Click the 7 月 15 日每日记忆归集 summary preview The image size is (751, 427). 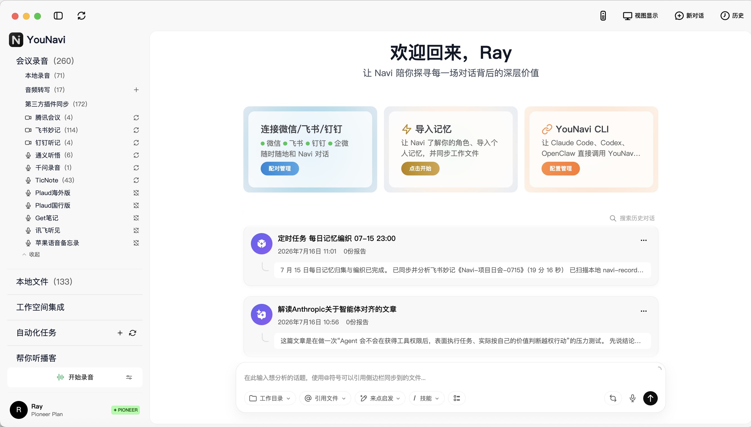[462, 270]
